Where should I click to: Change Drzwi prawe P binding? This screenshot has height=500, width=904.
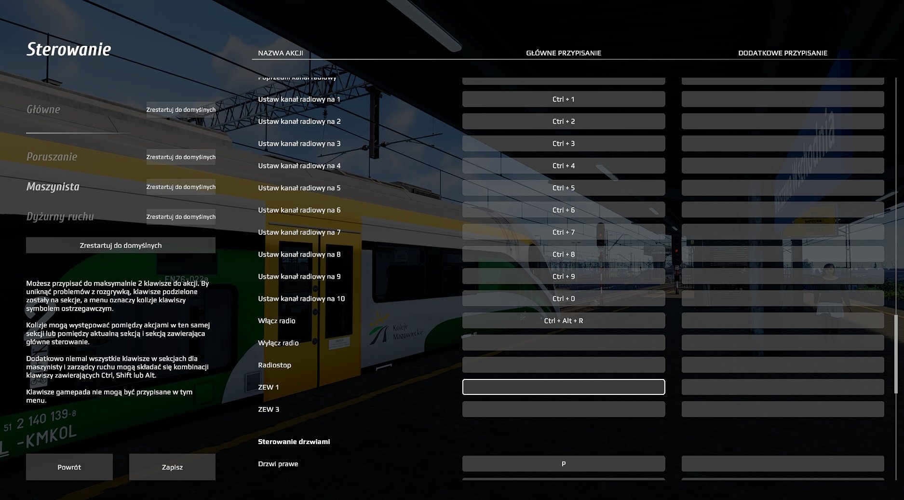564,464
